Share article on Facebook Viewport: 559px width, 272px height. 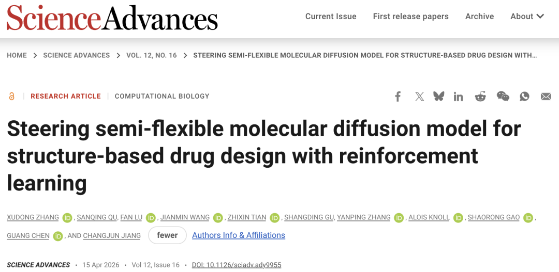coord(398,97)
